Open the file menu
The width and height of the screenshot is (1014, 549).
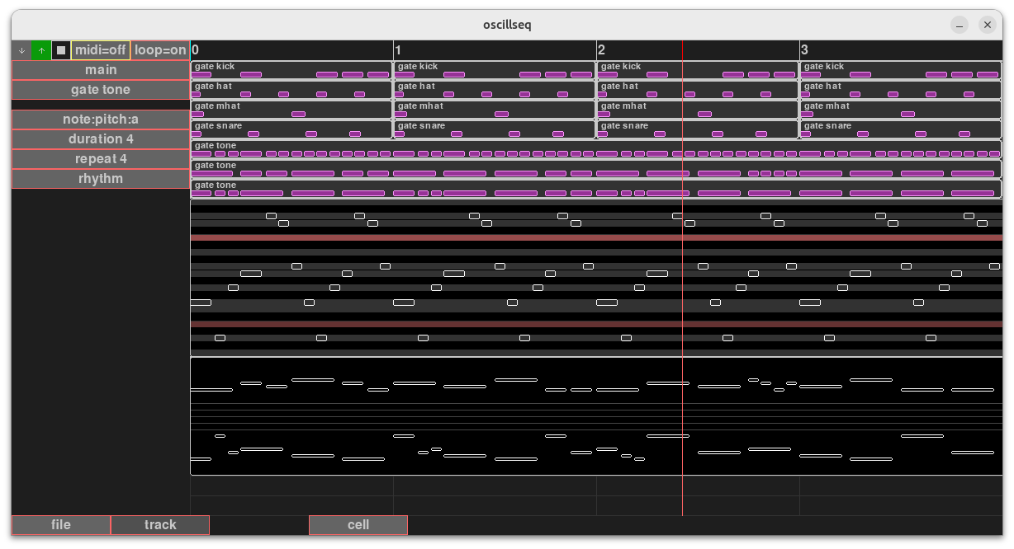pyautogui.click(x=61, y=525)
